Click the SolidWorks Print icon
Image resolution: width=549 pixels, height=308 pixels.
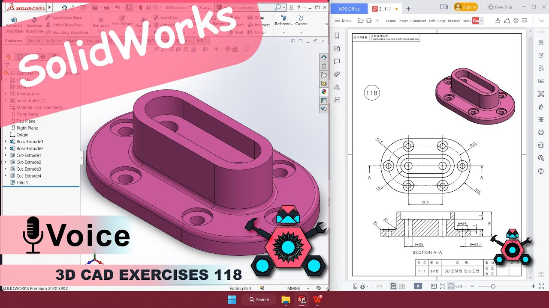[107, 7]
